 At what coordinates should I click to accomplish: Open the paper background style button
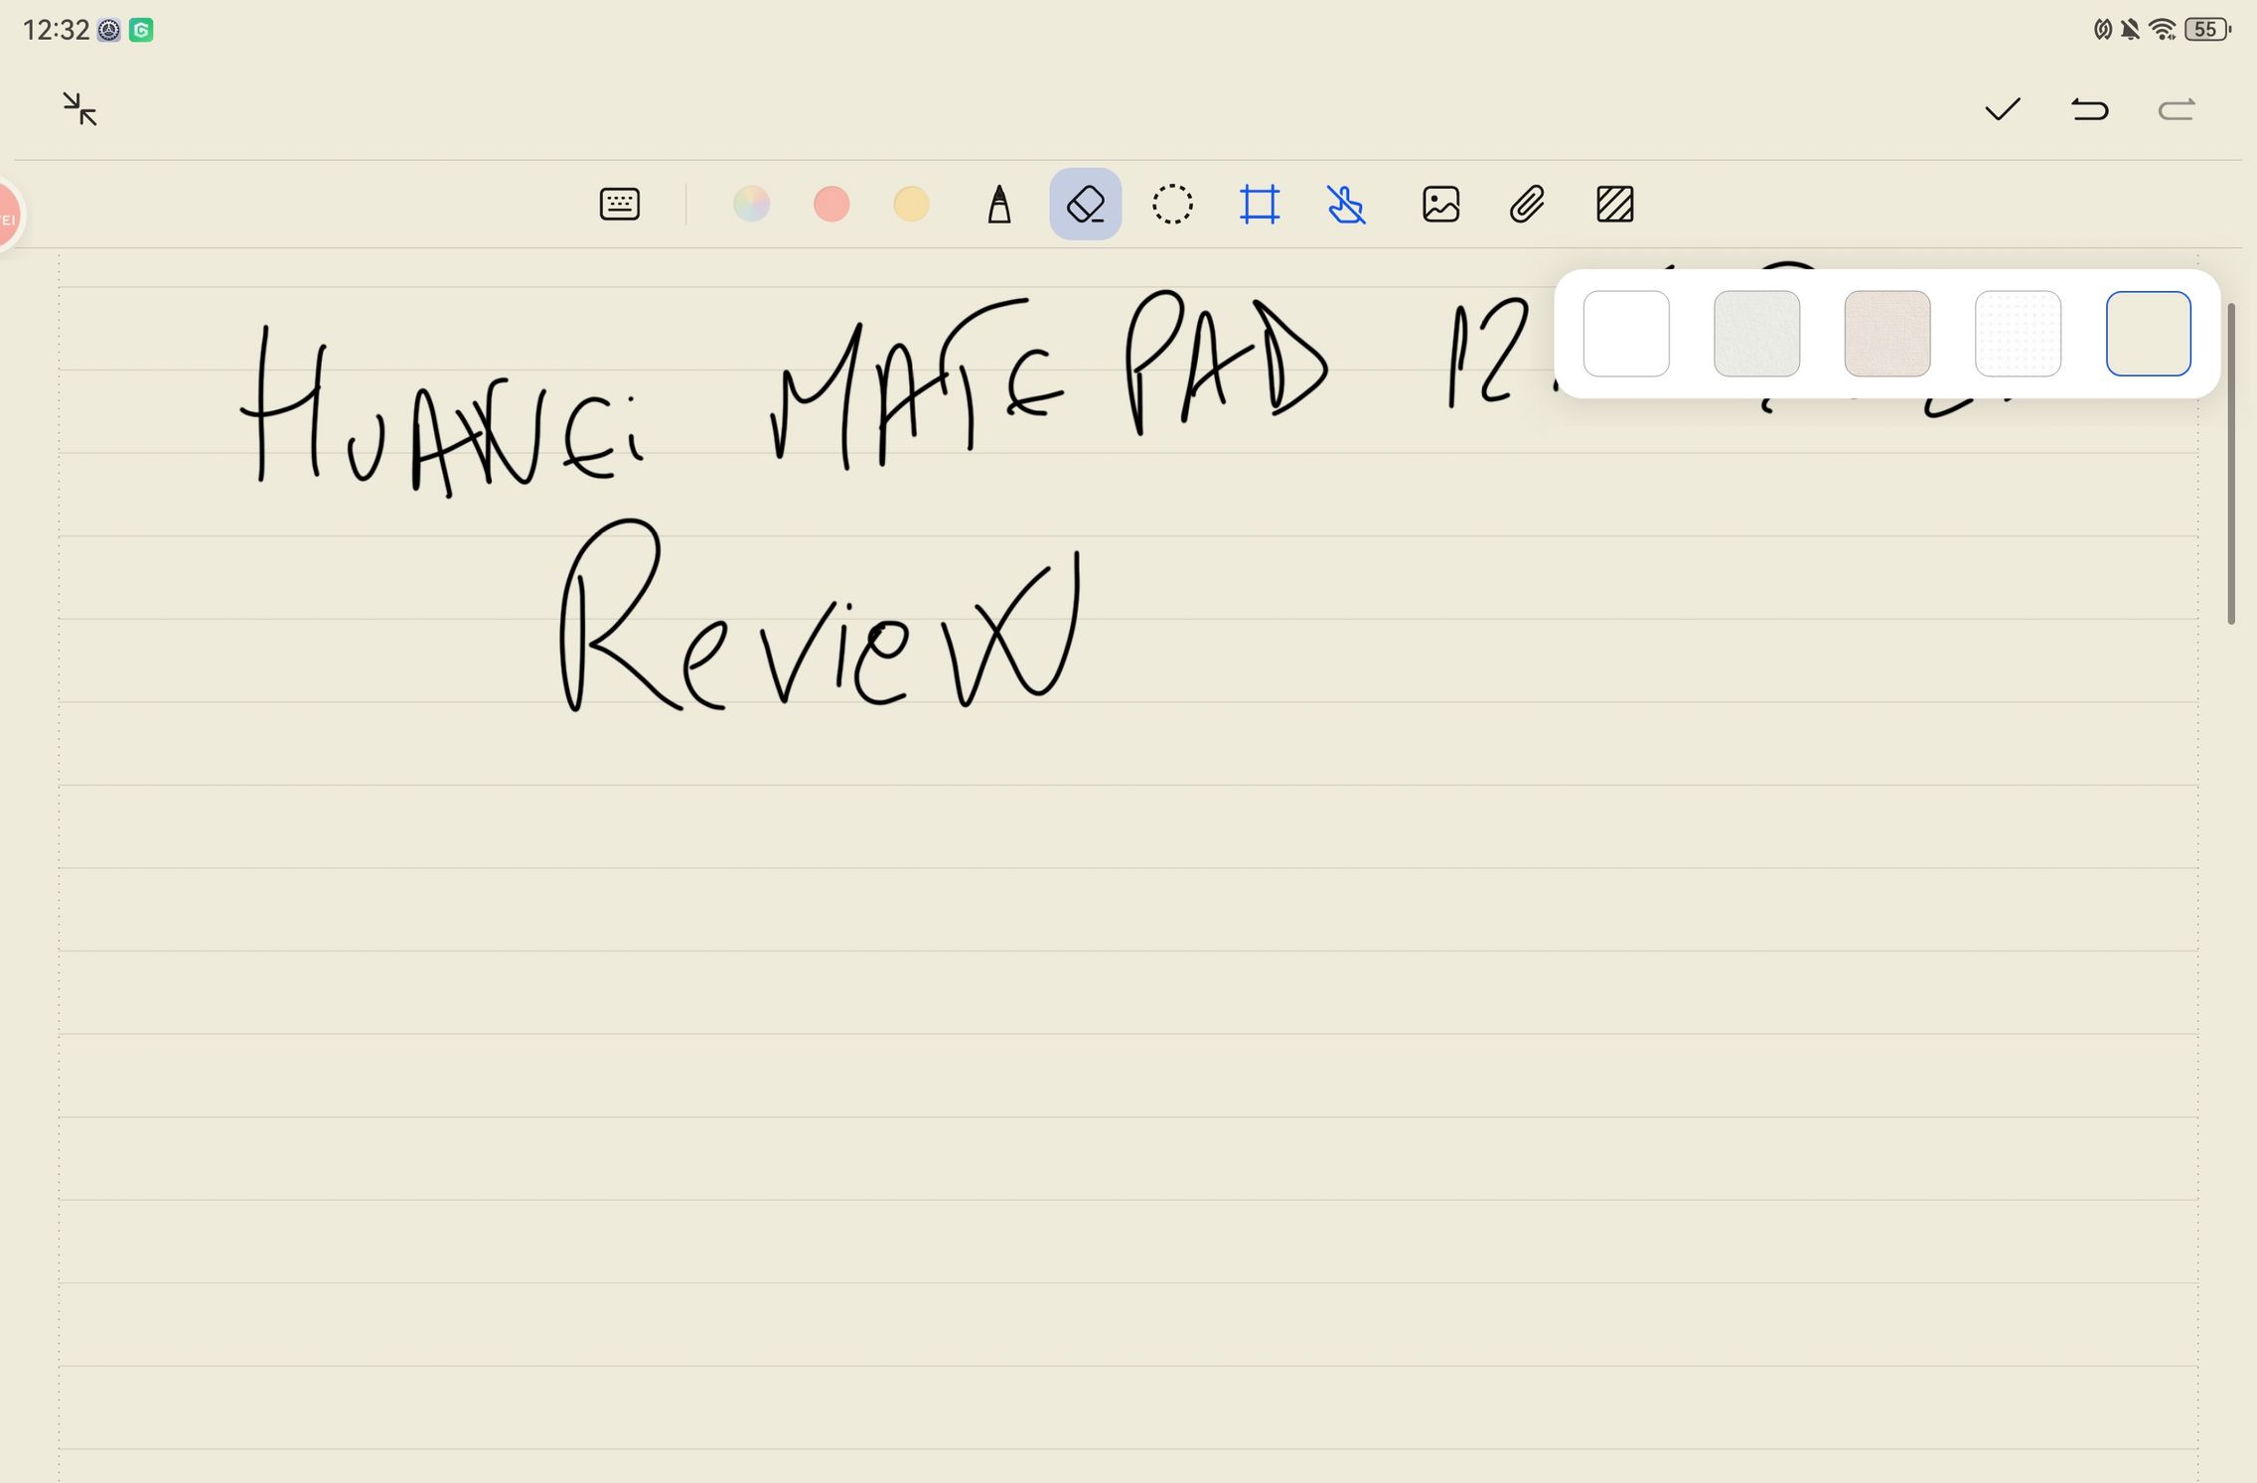click(x=1614, y=205)
